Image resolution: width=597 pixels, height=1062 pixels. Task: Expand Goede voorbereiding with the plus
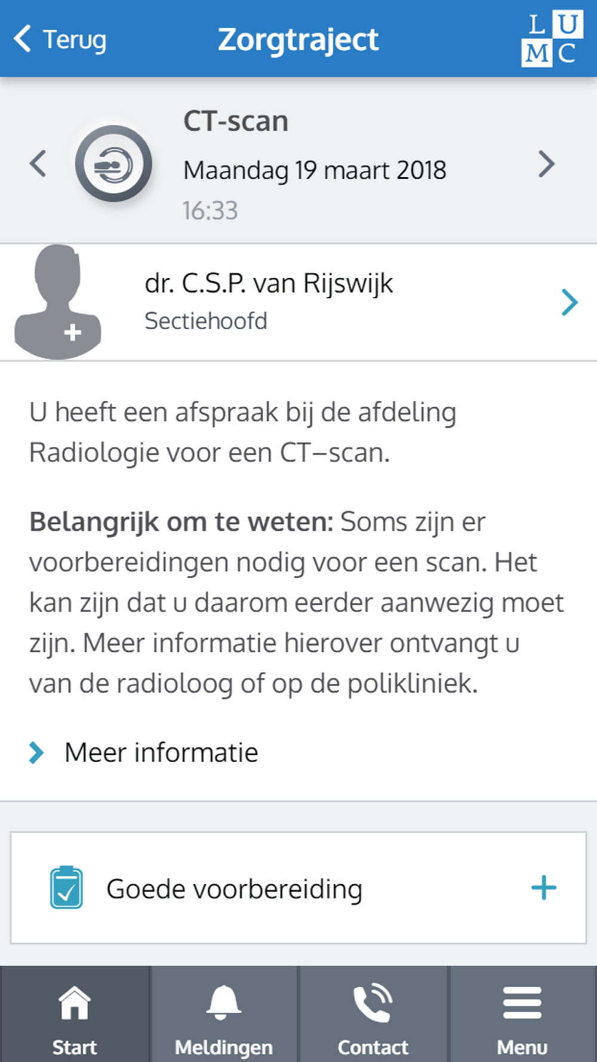coord(543,888)
